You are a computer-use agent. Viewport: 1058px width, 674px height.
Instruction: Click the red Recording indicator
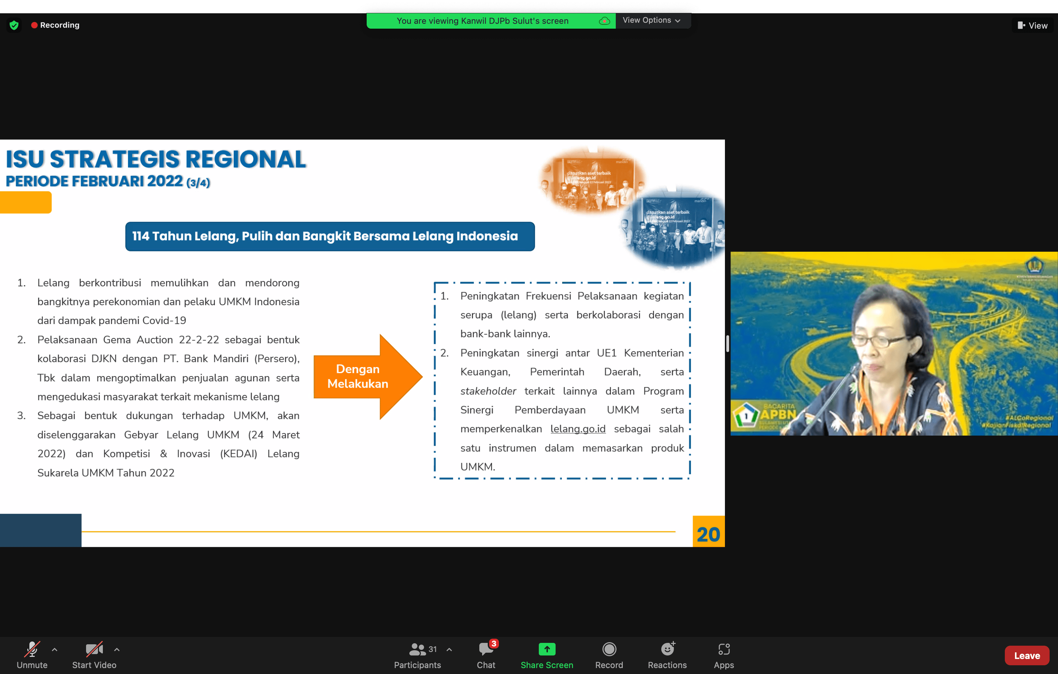[x=55, y=25]
